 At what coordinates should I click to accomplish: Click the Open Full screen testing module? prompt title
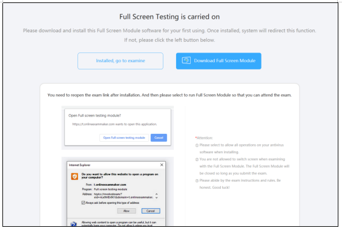[94, 115]
